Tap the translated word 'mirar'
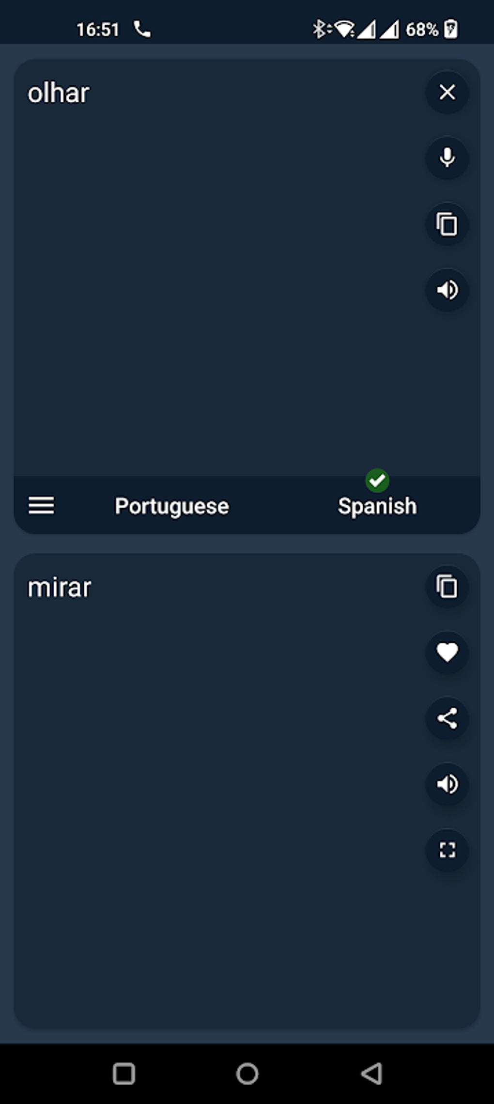This screenshot has width=494, height=1104. (59, 588)
